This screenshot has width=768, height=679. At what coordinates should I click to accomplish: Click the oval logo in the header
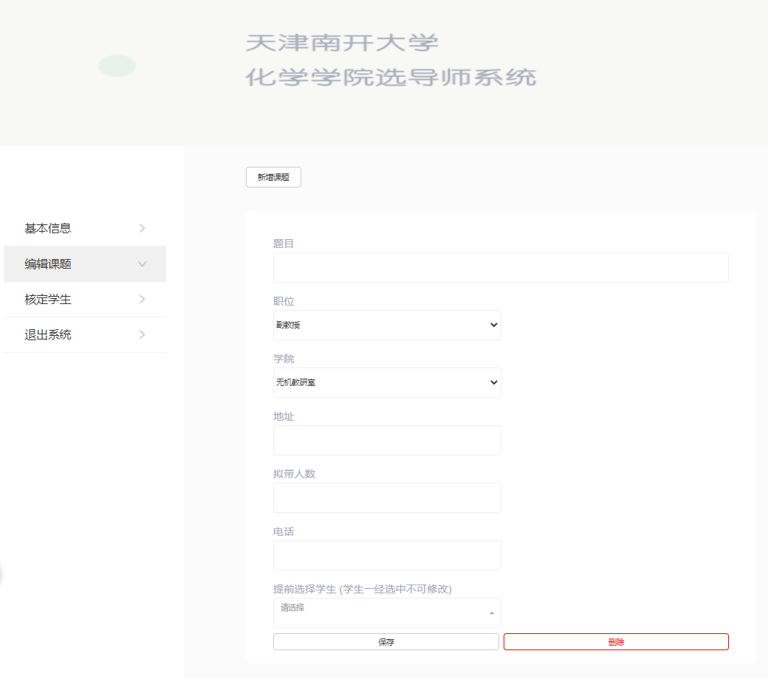pos(117,66)
